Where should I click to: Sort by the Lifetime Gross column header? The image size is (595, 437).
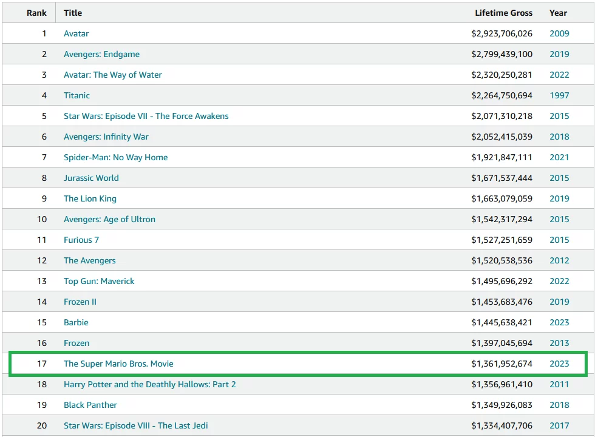pos(503,13)
